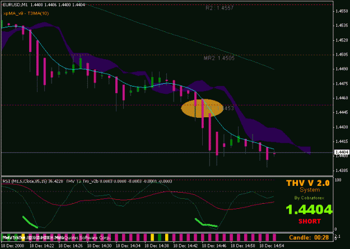Select the orange ellipse drawn on the chart
This screenshot has height=249, width=350.
click(x=202, y=108)
